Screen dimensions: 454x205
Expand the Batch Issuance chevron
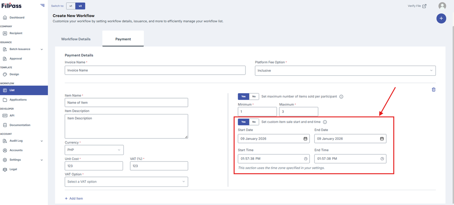coord(42,49)
